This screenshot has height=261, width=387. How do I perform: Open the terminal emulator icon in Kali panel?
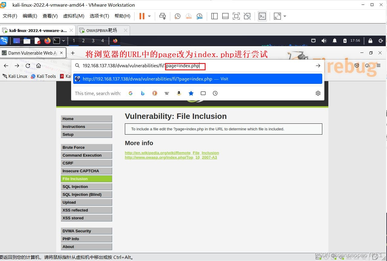click(x=57, y=41)
